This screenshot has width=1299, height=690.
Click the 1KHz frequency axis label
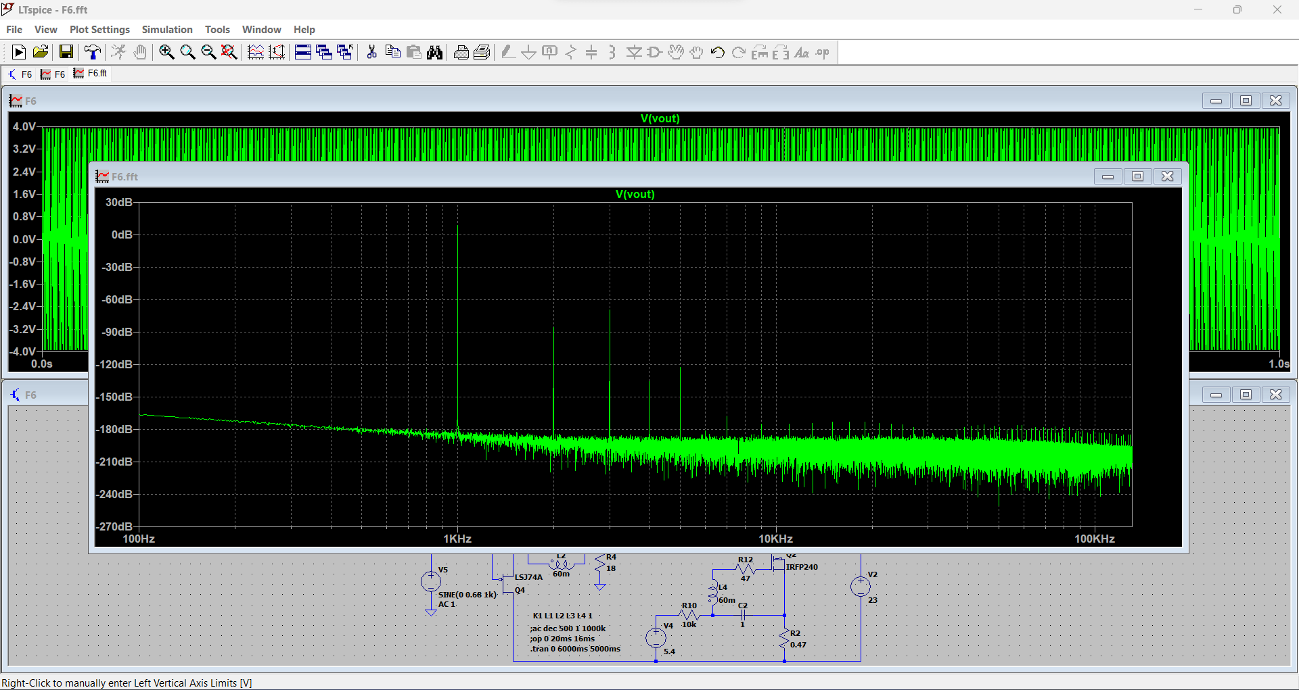(457, 539)
